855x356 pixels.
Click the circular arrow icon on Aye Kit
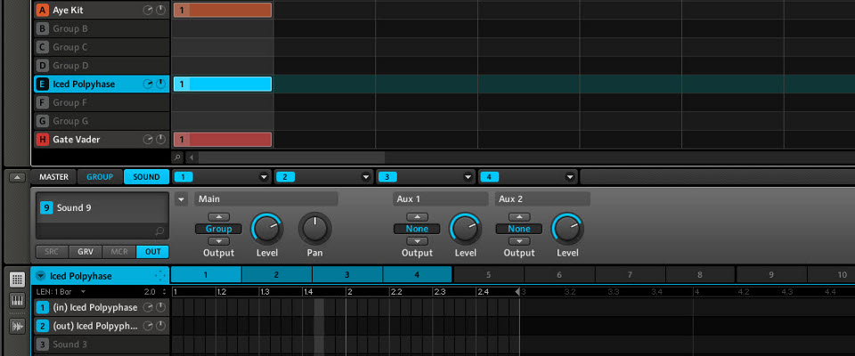click(x=148, y=10)
